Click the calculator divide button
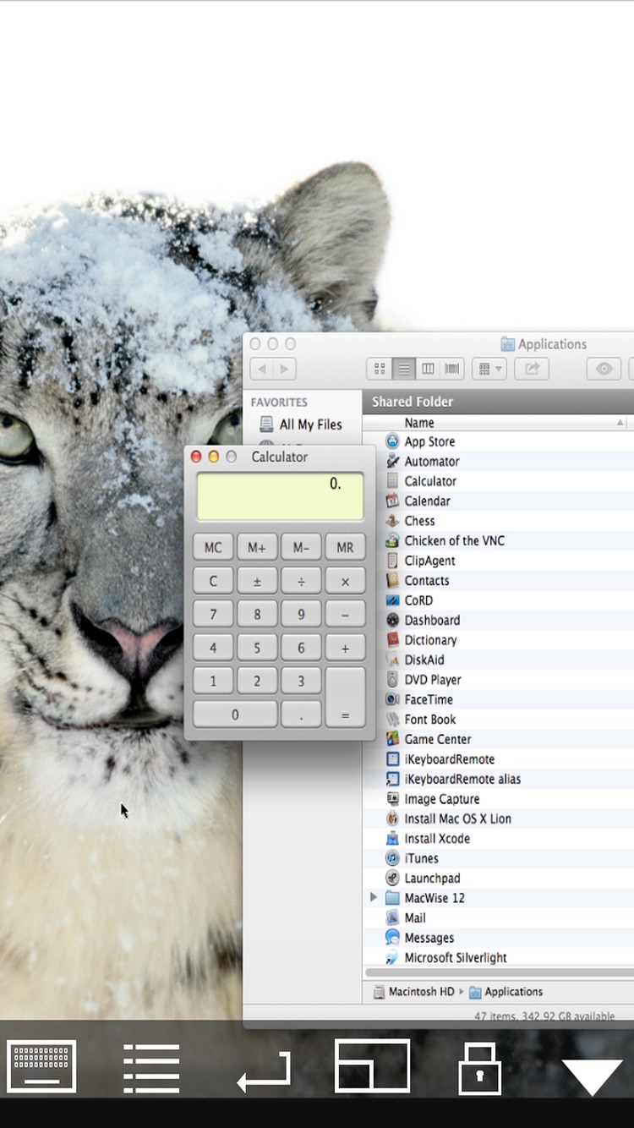 click(x=301, y=581)
